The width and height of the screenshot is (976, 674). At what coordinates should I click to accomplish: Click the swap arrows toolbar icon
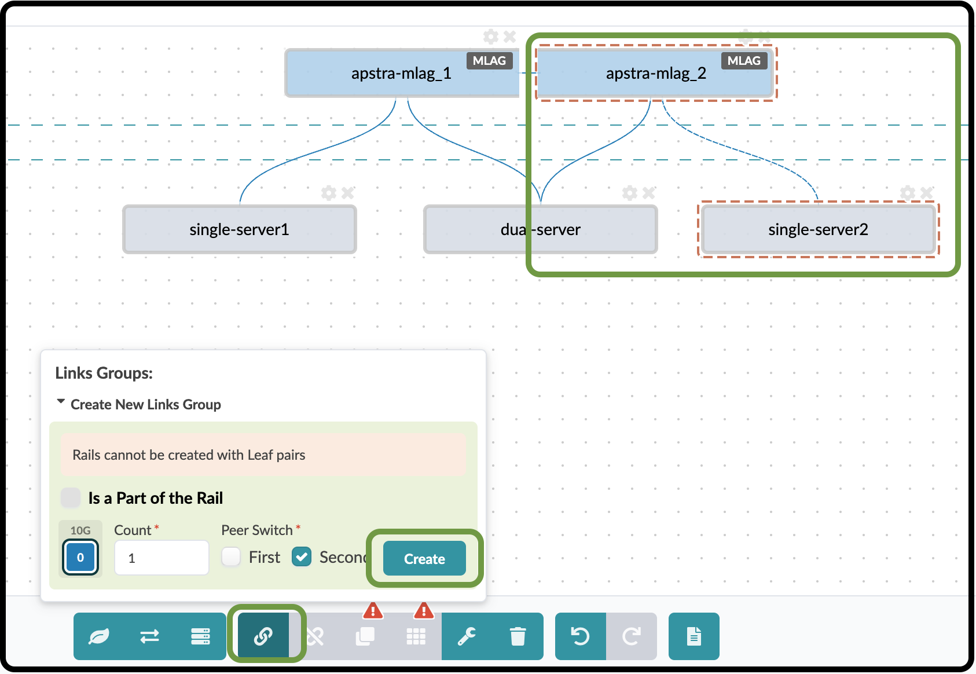pyautogui.click(x=150, y=636)
